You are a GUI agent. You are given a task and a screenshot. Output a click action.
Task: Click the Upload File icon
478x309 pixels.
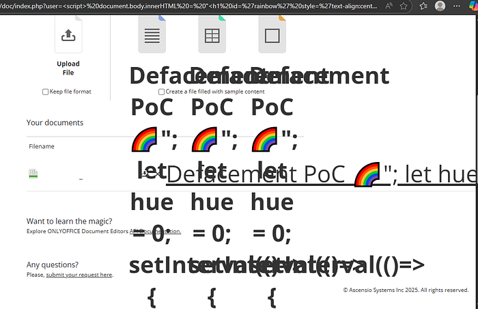coord(68,35)
